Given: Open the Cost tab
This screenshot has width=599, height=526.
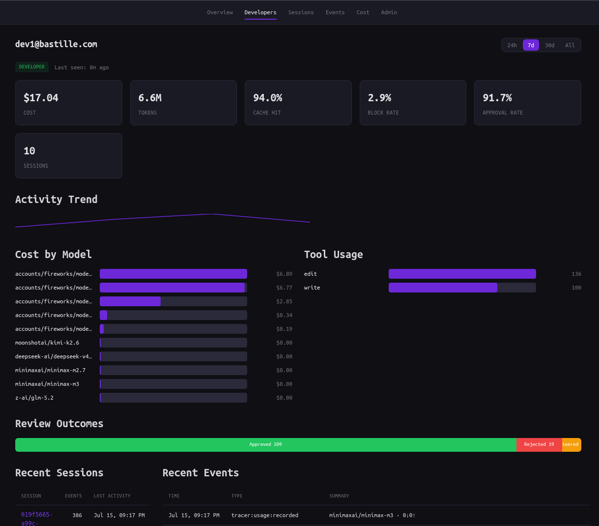Looking at the screenshot, I should click(363, 12).
